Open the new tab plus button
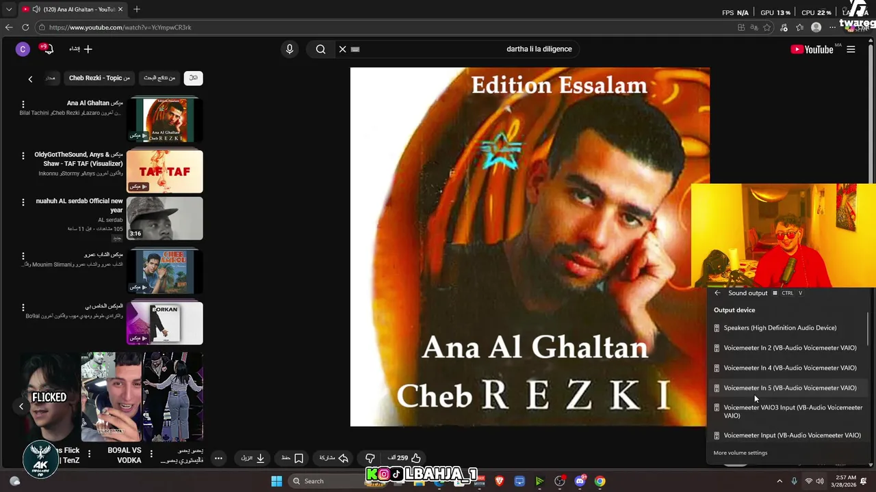876x492 pixels. click(136, 9)
